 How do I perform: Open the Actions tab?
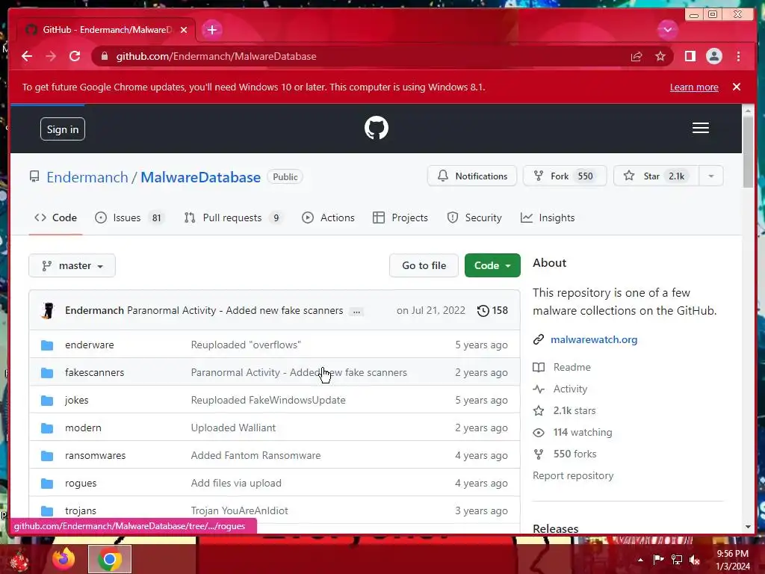tap(328, 217)
